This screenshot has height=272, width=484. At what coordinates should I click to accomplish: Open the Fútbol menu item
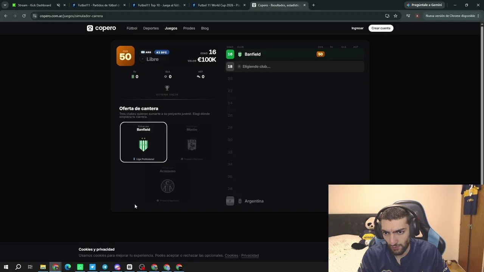[x=132, y=28]
